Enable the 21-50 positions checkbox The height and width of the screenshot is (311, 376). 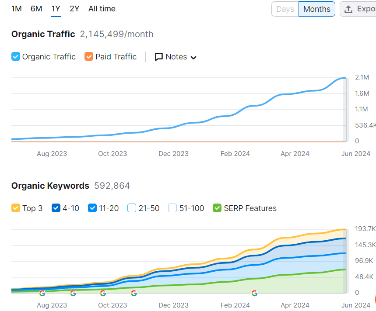(x=132, y=208)
